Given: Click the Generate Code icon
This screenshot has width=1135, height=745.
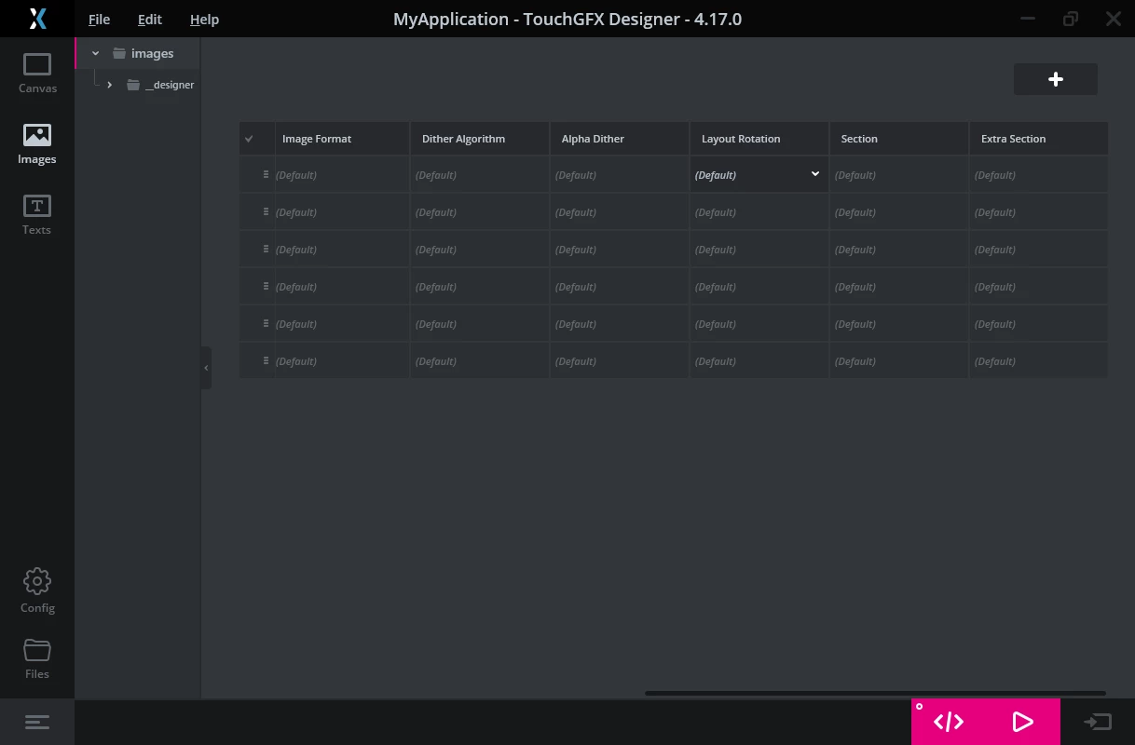Looking at the screenshot, I should [949, 722].
